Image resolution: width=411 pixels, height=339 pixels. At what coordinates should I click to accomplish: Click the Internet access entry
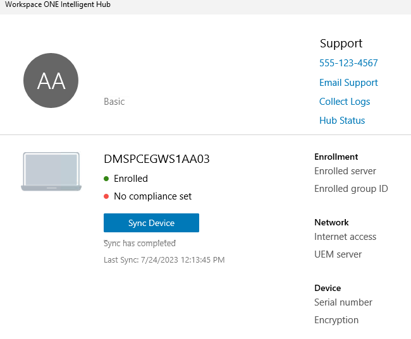click(345, 237)
